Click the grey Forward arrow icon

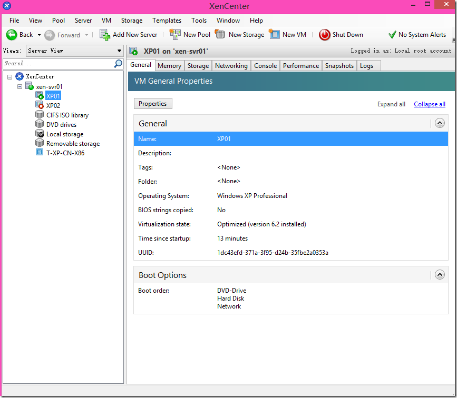click(50, 35)
